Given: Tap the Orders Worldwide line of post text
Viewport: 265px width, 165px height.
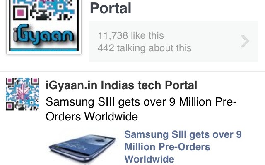Looking at the screenshot, I should (x=92, y=116).
